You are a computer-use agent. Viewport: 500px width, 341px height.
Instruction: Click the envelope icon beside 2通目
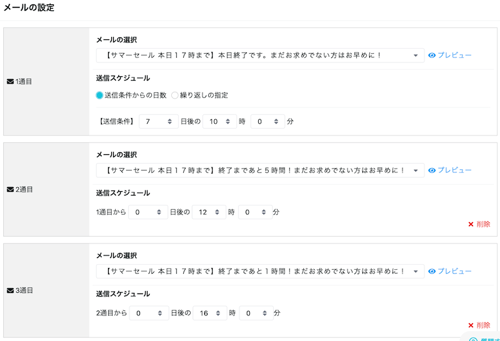(x=10, y=189)
